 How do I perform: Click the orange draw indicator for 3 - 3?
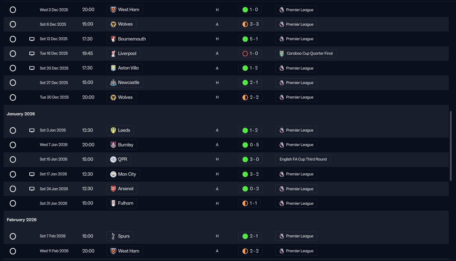245,24
